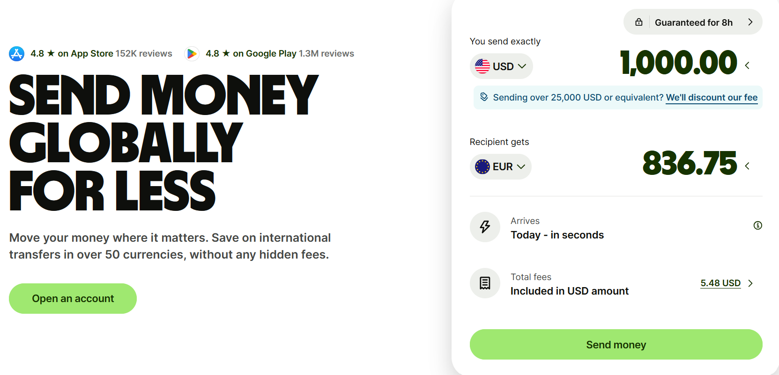Click the 5.48 USD fee link

point(720,283)
